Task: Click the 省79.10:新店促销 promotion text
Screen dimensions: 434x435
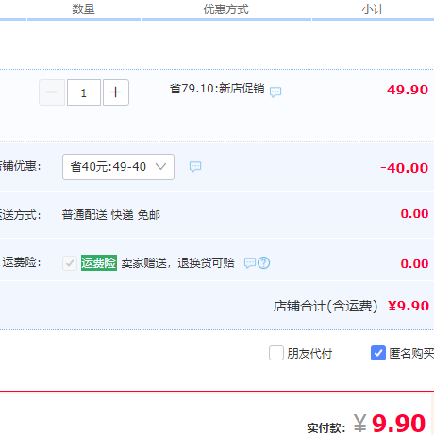Action: pyautogui.click(x=217, y=89)
